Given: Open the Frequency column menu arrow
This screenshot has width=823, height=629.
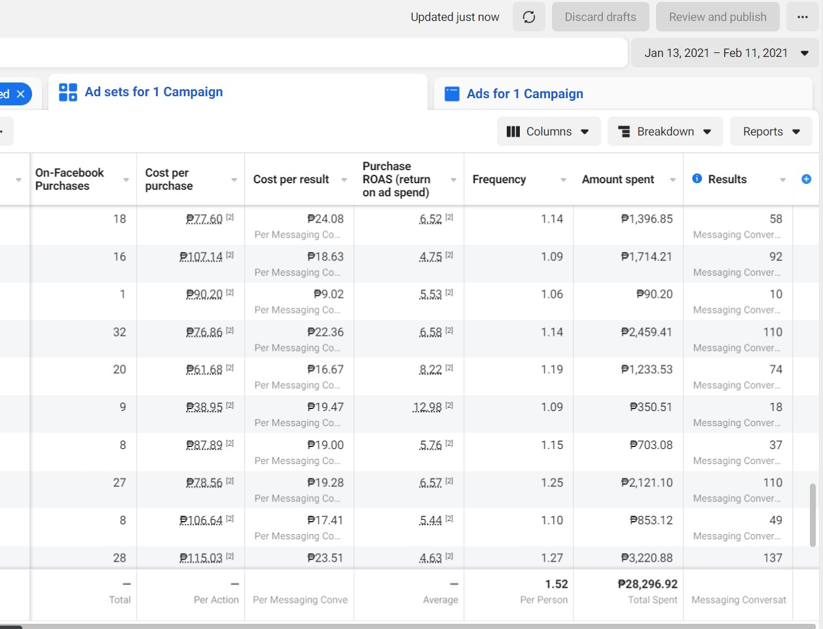Looking at the screenshot, I should click(x=563, y=179).
